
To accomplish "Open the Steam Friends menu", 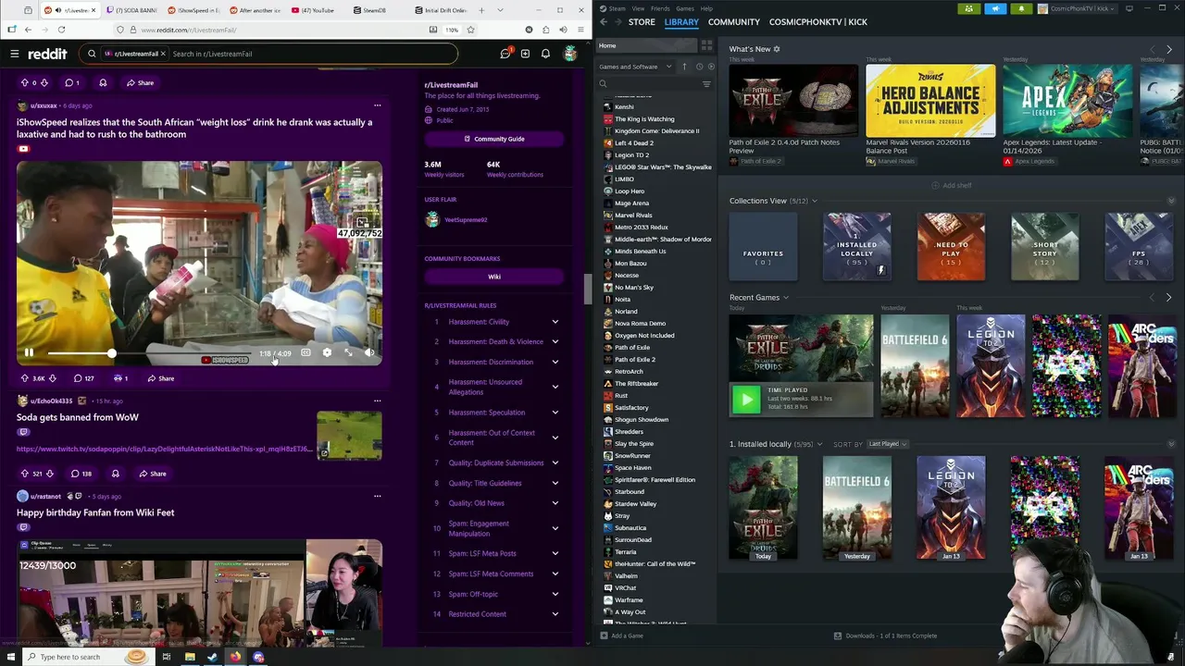I will 661,8.
